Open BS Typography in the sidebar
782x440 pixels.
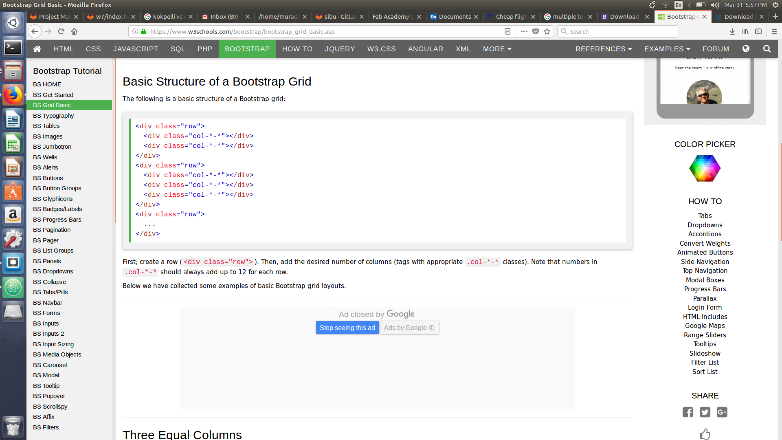[x=53, y=116]
